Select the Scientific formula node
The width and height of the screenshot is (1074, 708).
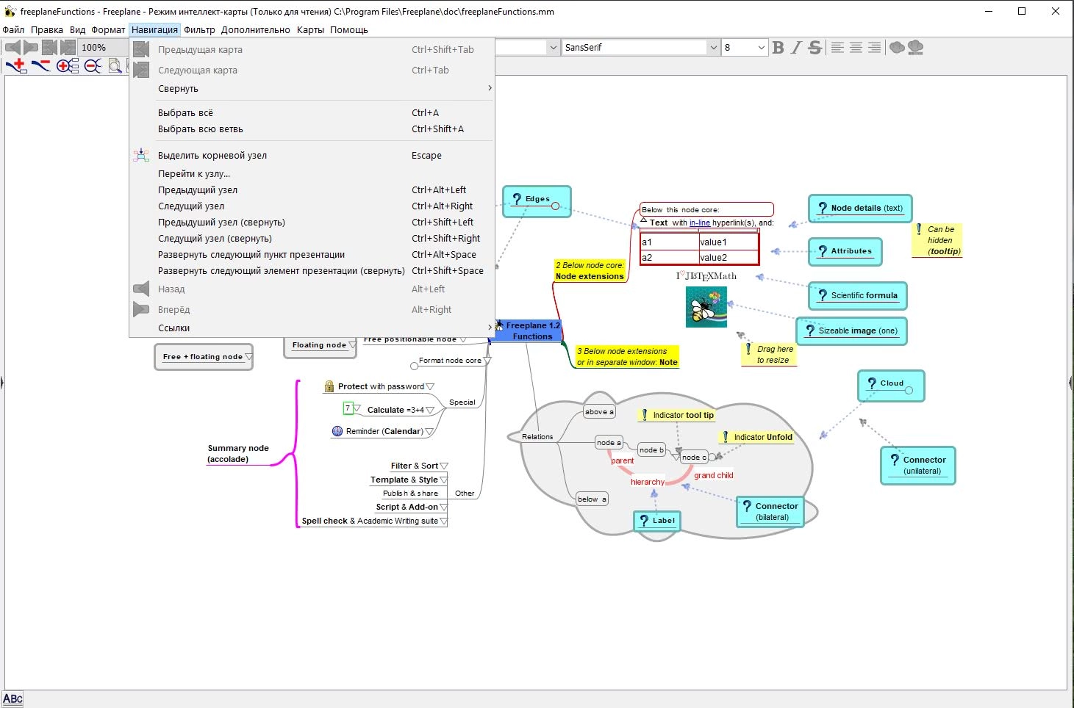coord(858,295)
